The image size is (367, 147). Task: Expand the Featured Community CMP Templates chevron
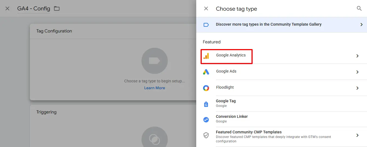pos(357,135)
